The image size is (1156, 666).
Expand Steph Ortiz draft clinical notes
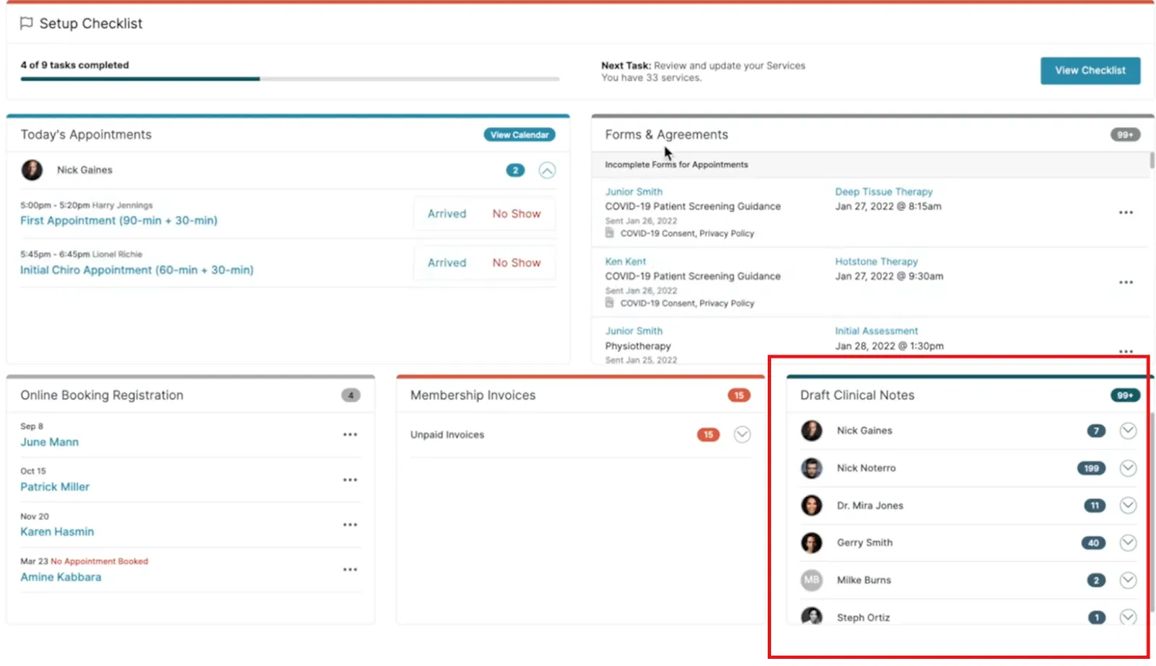point(1128,617)
